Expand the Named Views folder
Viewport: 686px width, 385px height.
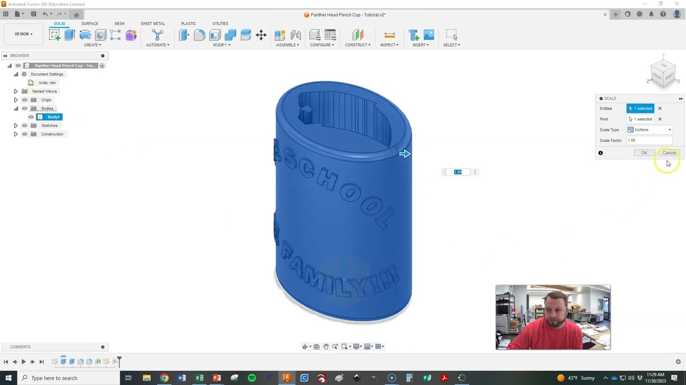pyautogui.click(x=16, y=91)
